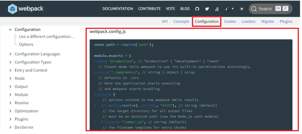Open the Twitter bird icon

207,9
